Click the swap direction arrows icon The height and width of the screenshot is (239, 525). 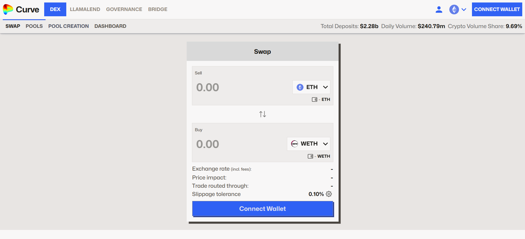262,114
